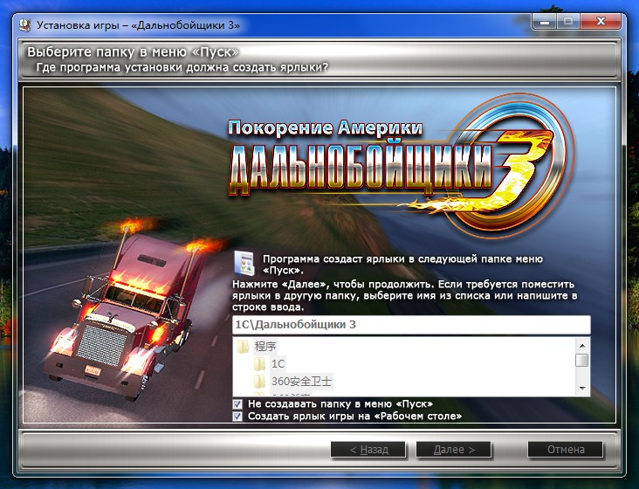The width and height of the screenshot is (639, 489).
Task: Click the Start menu shortcuts document icon
Action: (x=244, y=263)
